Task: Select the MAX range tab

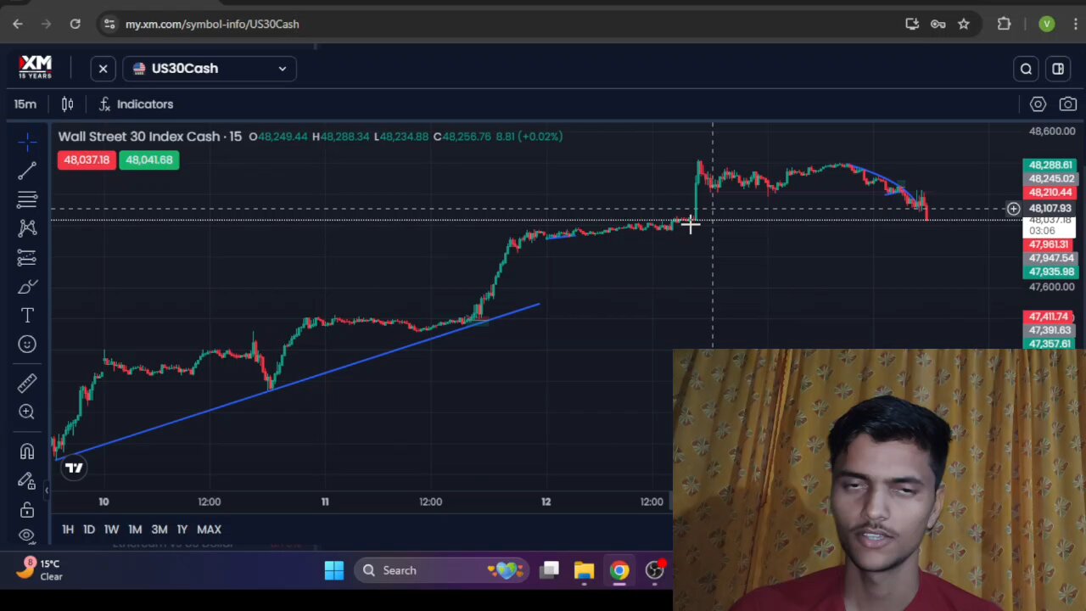Action: [x=209, y=530]
